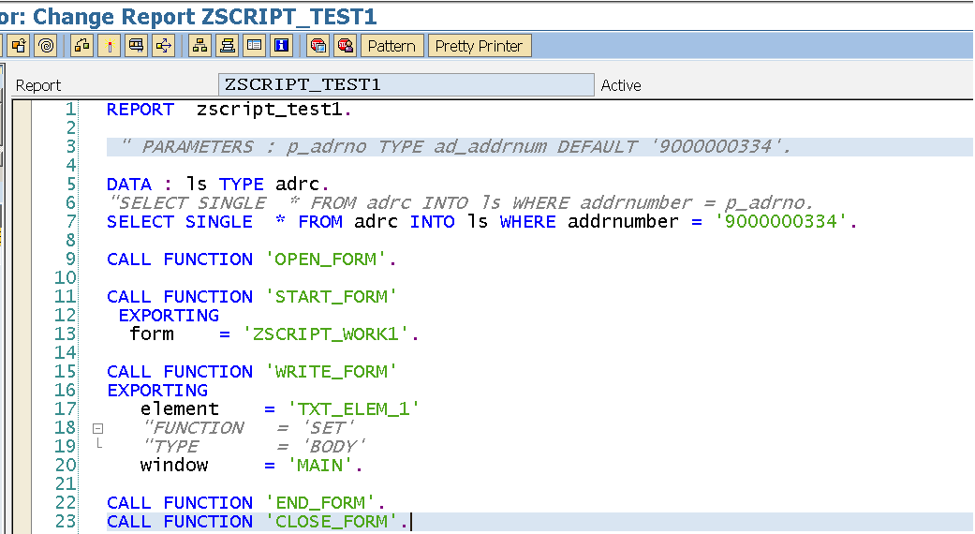Open the Where-Used List
Viewport: 975px width, 534px height.
(x=163, y=45)
